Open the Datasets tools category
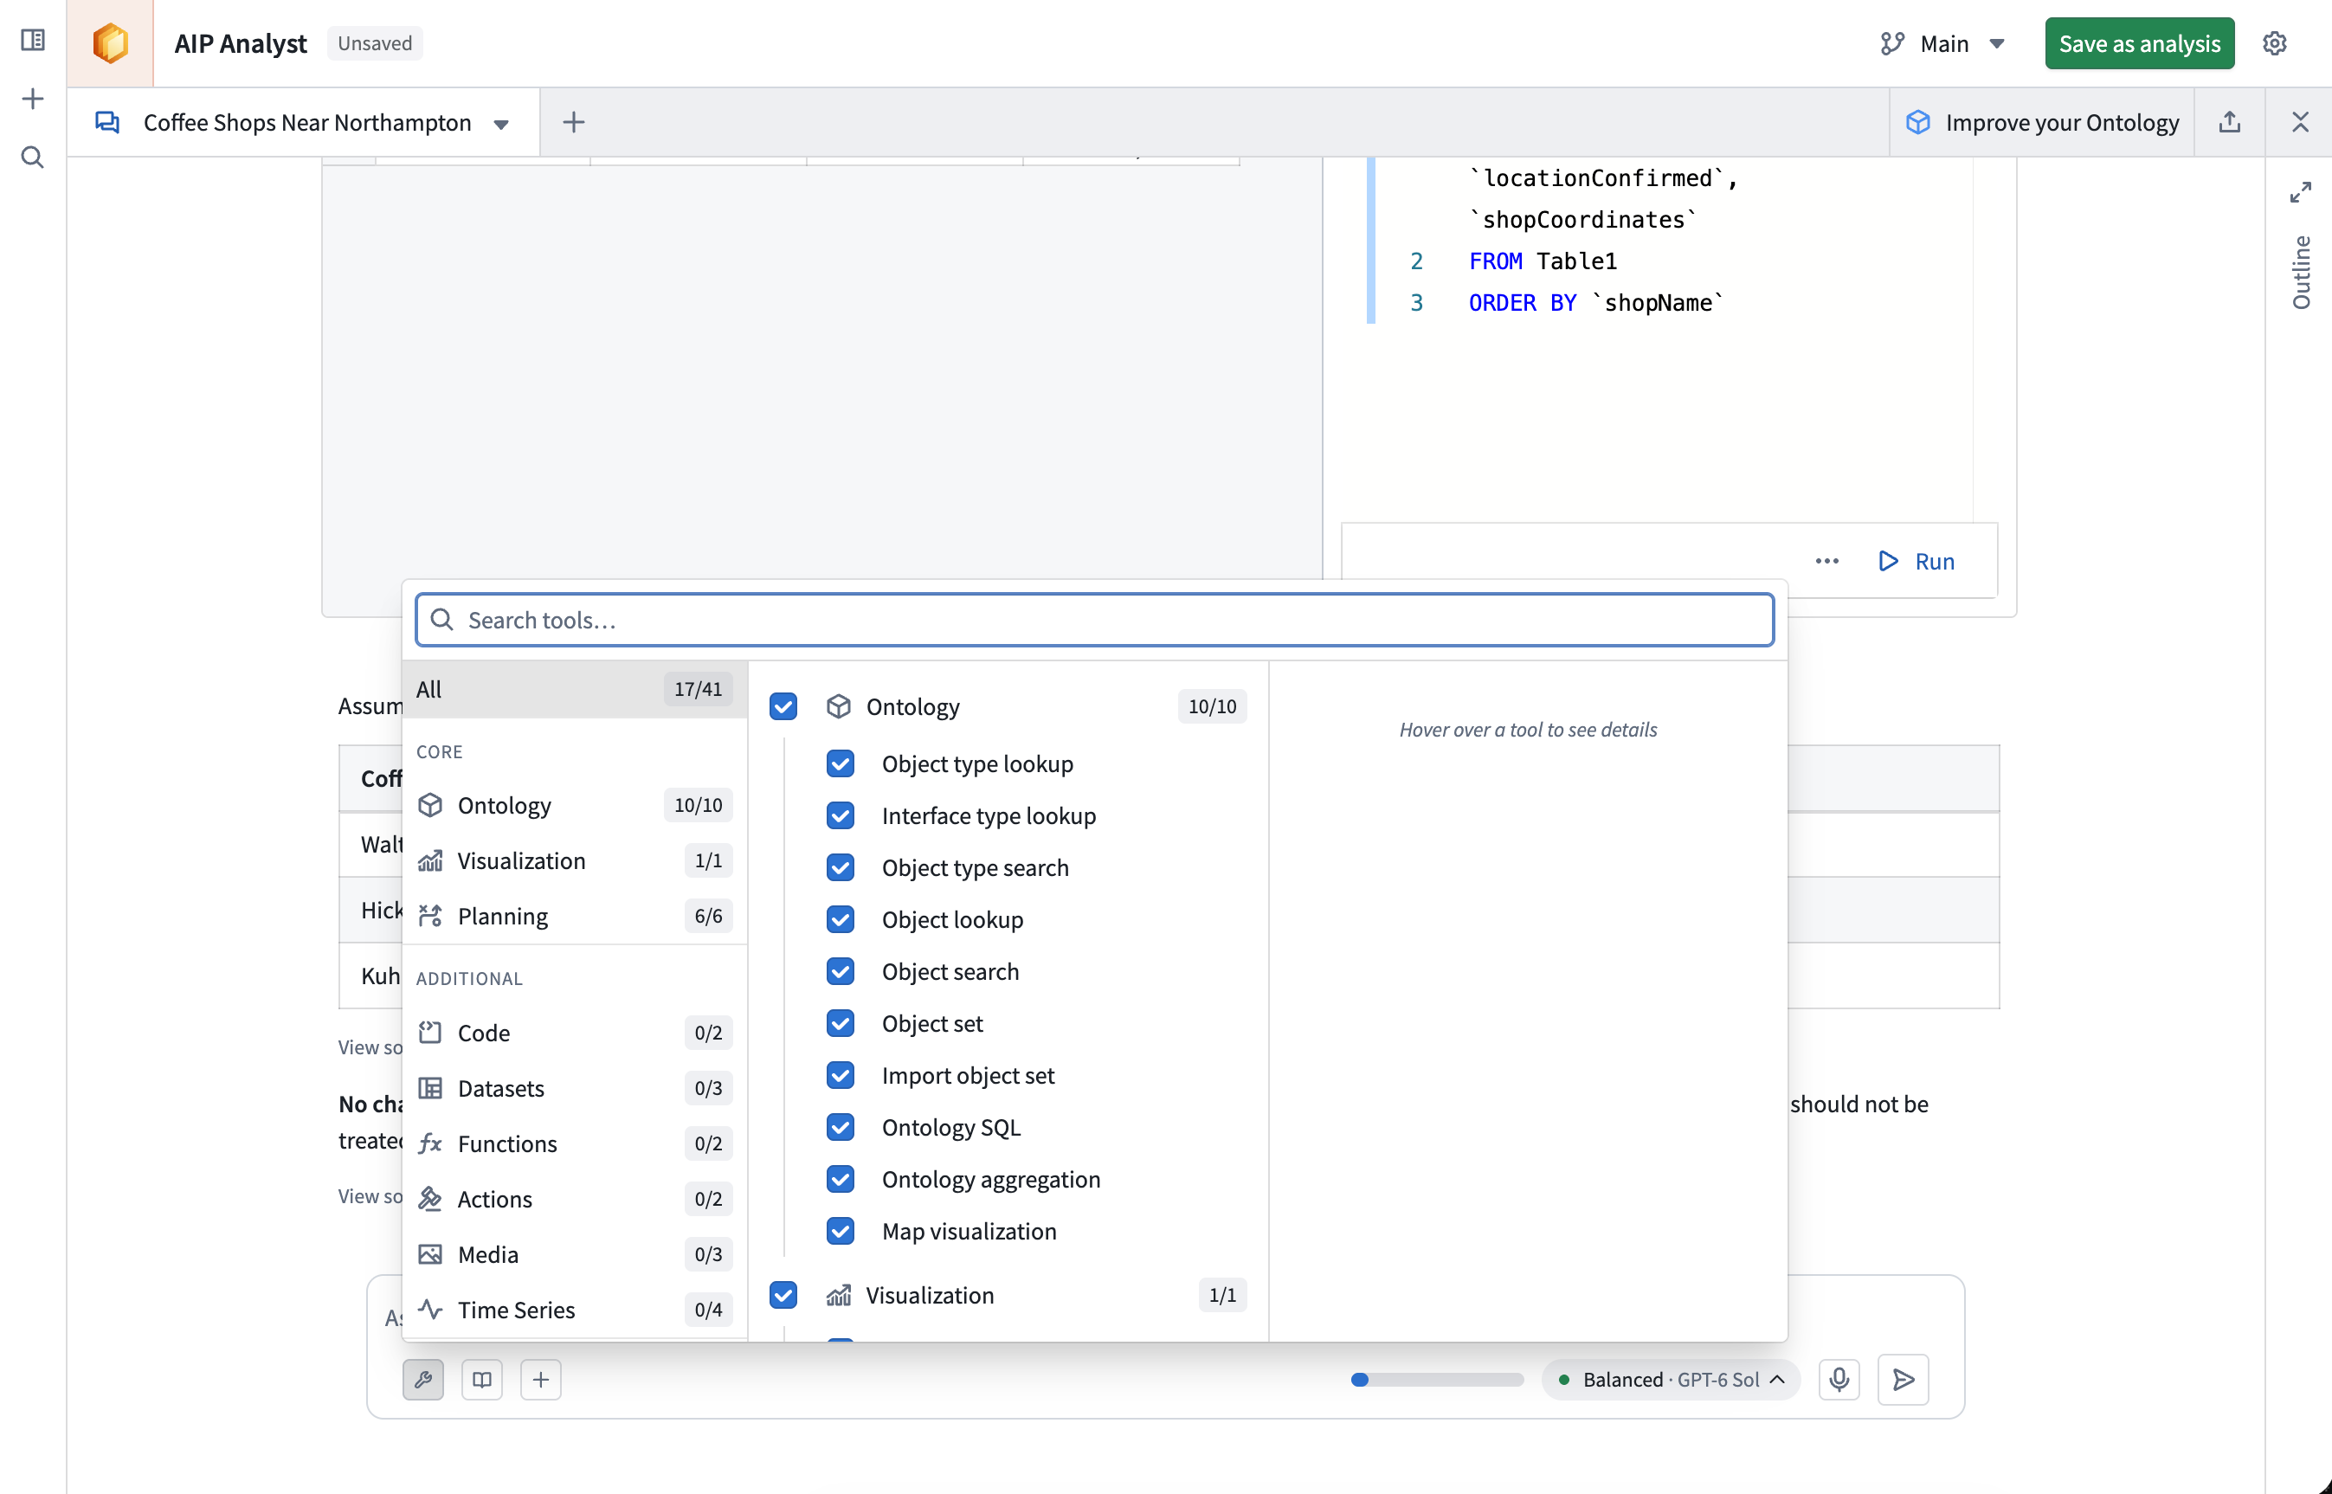Screen dimensions: 2332x1494 point(574,1089)
